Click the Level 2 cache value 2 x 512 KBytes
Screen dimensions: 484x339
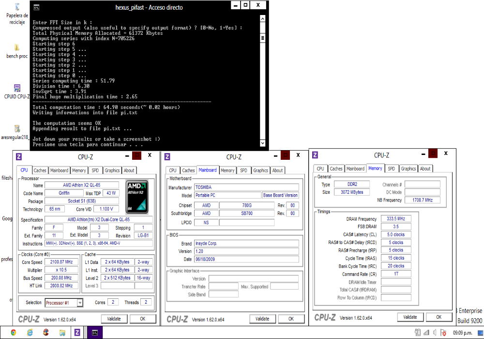pyautogui.click(x=117, y=277)
